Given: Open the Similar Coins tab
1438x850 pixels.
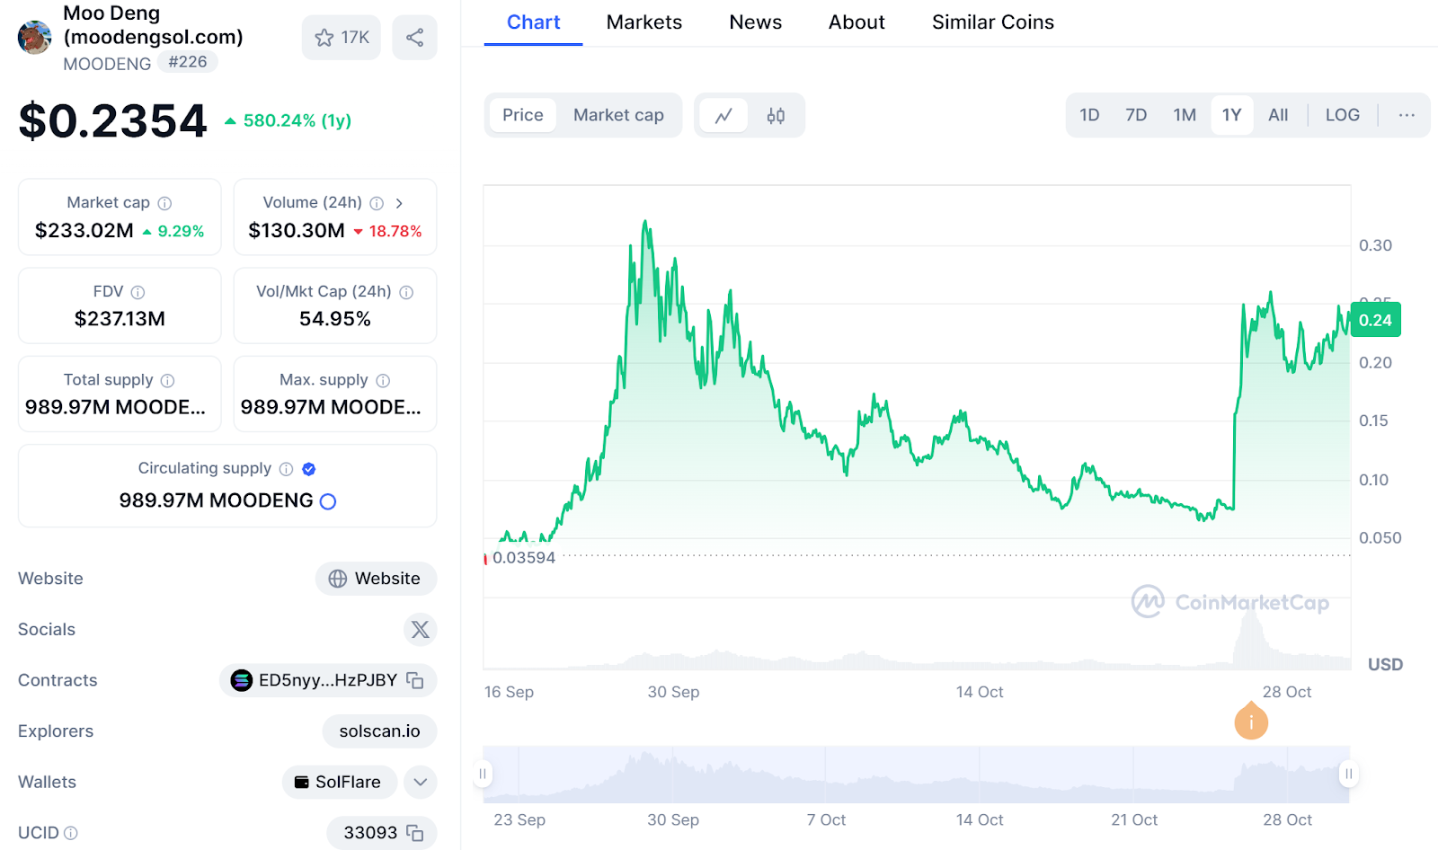Looking at the screenshot, I should [993, 22].
